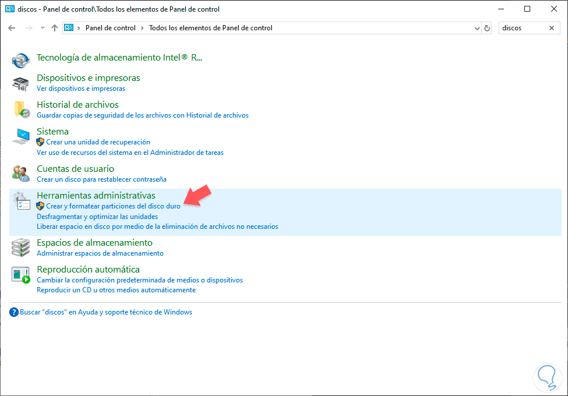Click the Cuentas de usuario icon
Screen dimensions: 568x396
21,174
